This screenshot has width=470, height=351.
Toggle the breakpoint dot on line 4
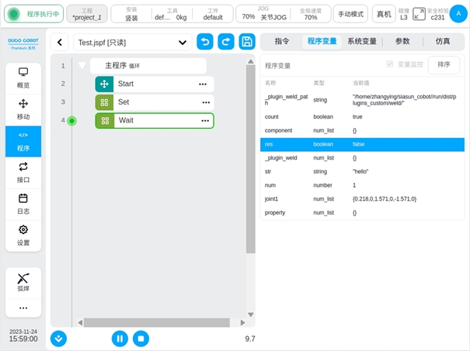coord(71,121)
